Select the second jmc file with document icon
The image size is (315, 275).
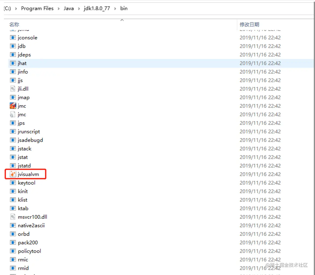pos(22,114)
